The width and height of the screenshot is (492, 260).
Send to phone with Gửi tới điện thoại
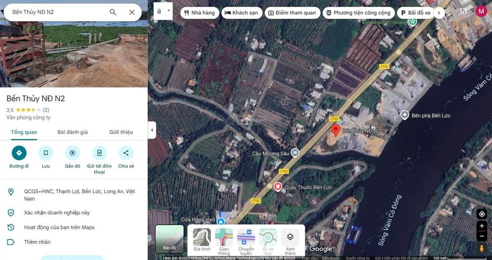[x=99, y=153]
